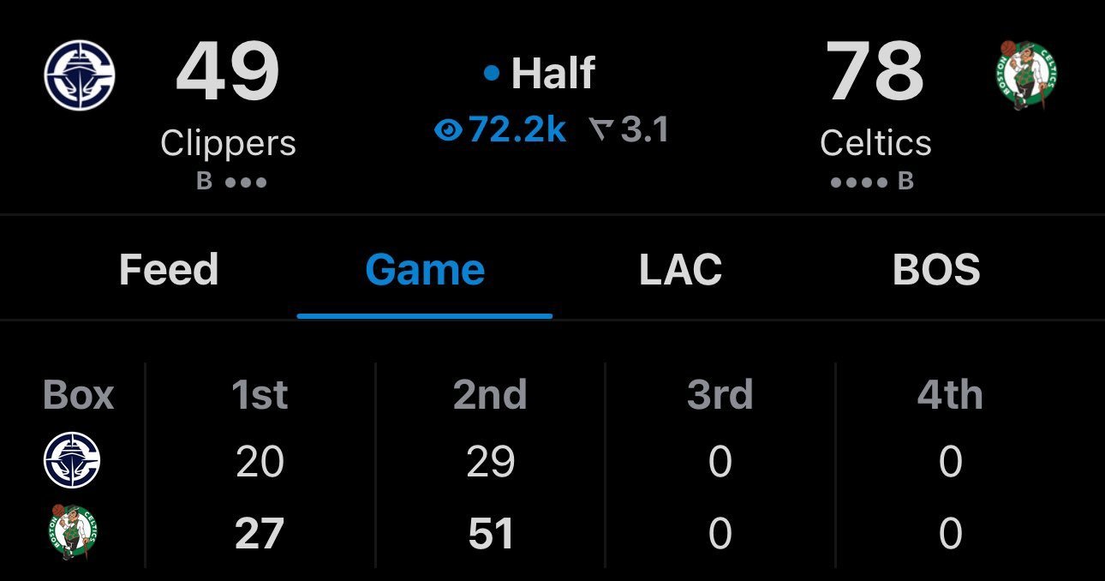The image size is (1105, 581).
Task: Open the LAC team tab
Action: (x=680, y=270)
